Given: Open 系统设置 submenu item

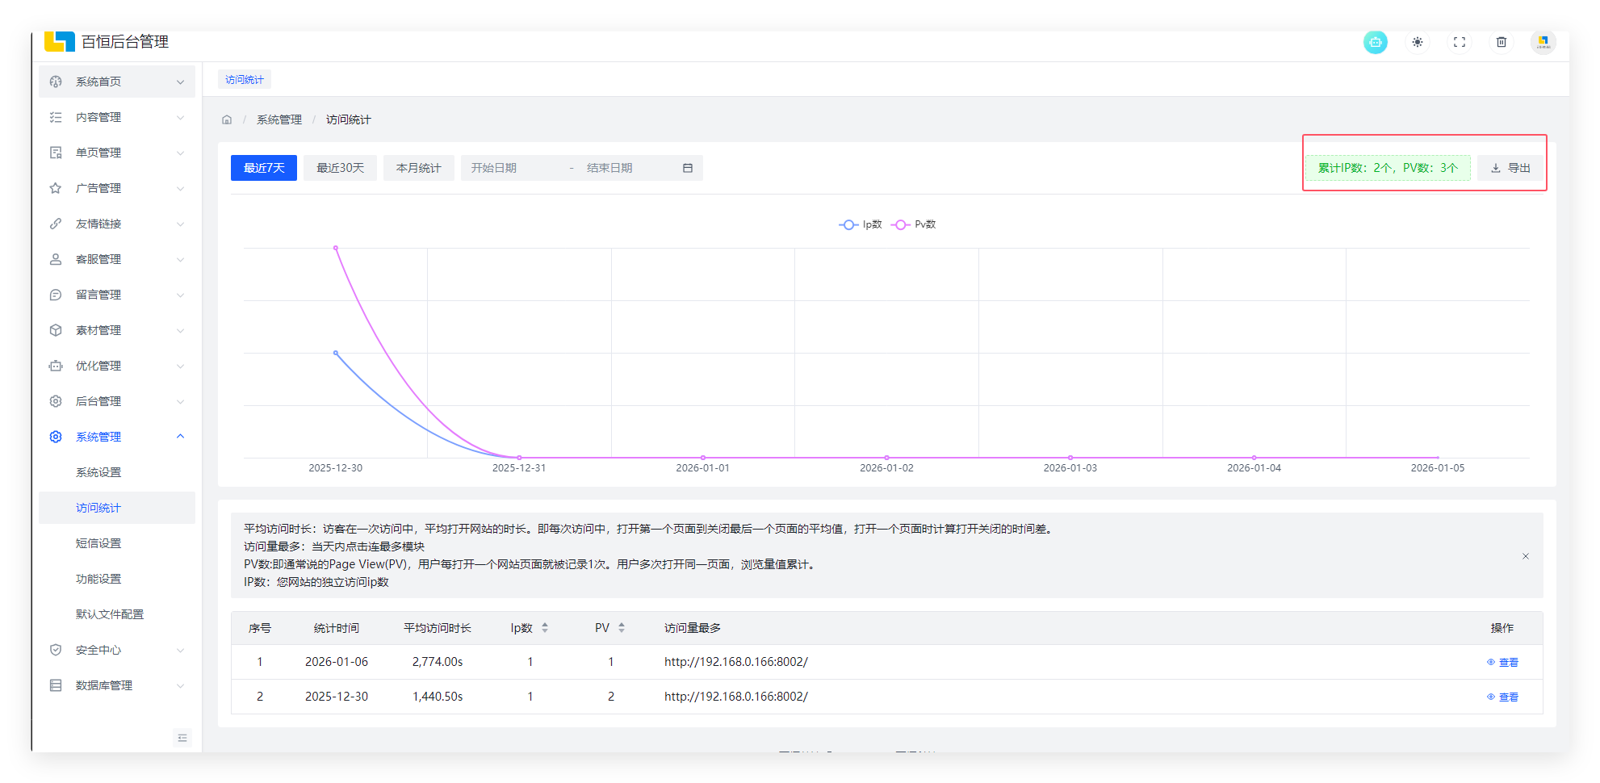Looking at the screenshot, I should (x=98, y=472).
